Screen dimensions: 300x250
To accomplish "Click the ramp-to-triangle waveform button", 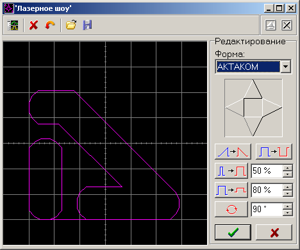I will (x=233, y=152).
